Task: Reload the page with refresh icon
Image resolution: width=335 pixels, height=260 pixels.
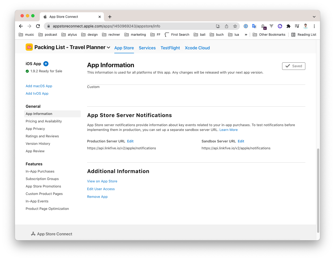Action: pos(38,26)
